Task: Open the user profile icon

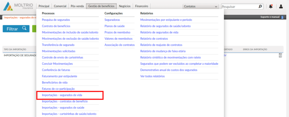Action: [x=281, y=6]
